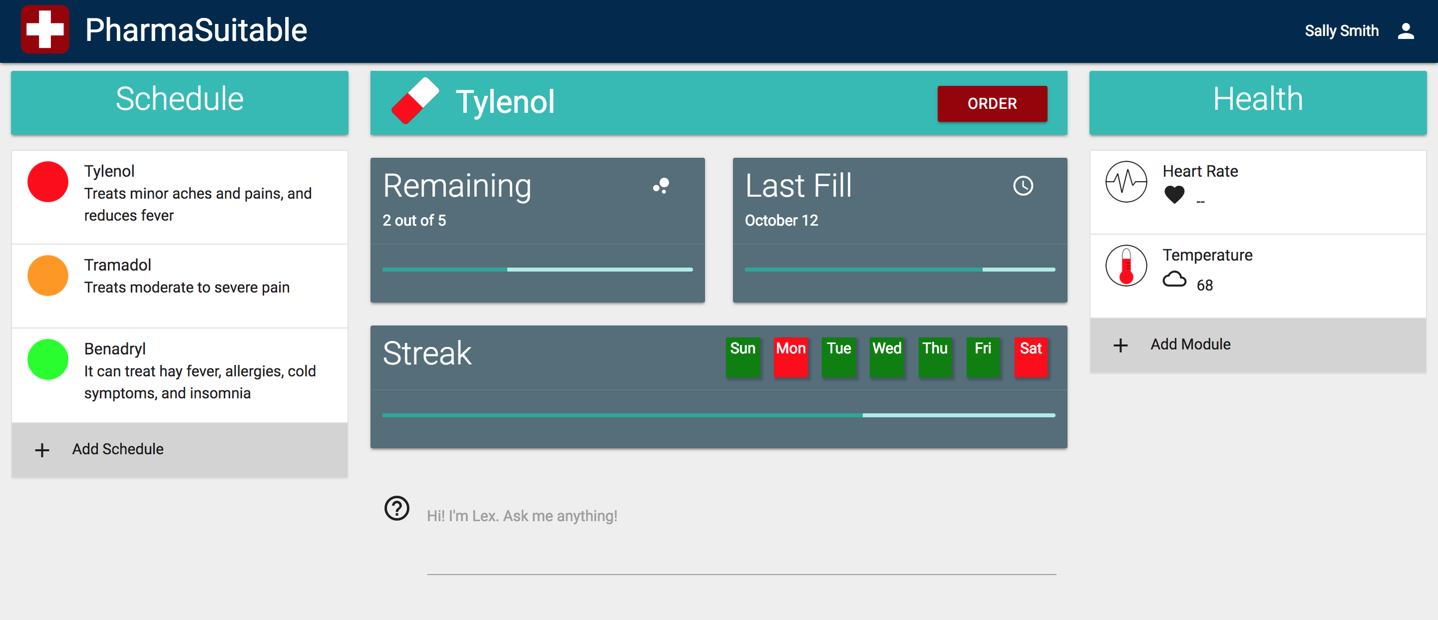The image size is (1438, 620).
Task: Toggle the Sat streak day box
Action: pos(1031,357)
